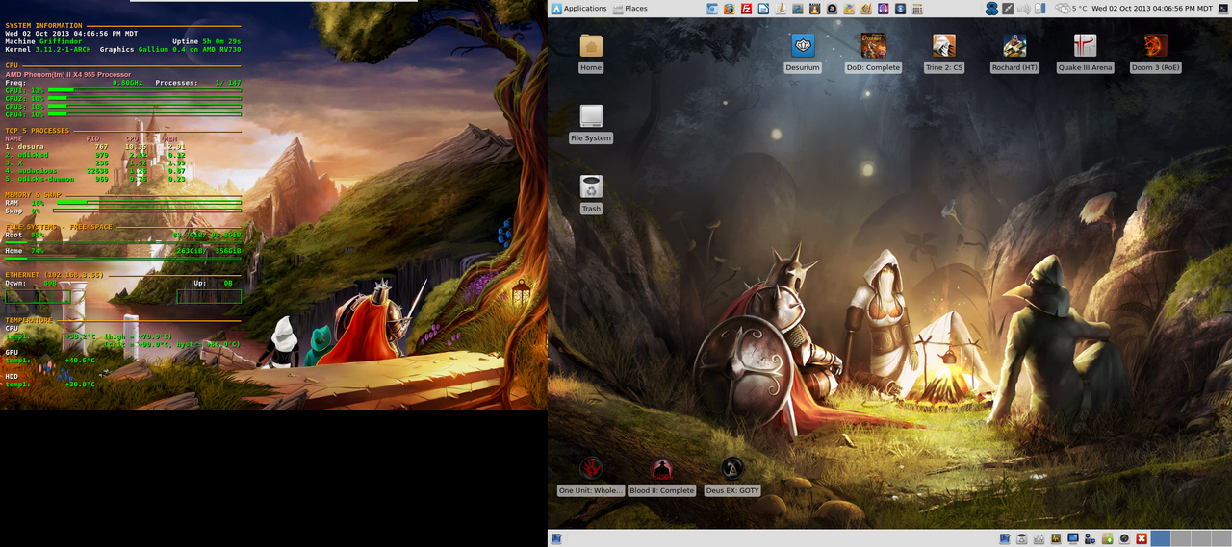Viewport: 1232px width, 547px height.
Task: Click the blue figure tray icon
Action: [991, 9]
